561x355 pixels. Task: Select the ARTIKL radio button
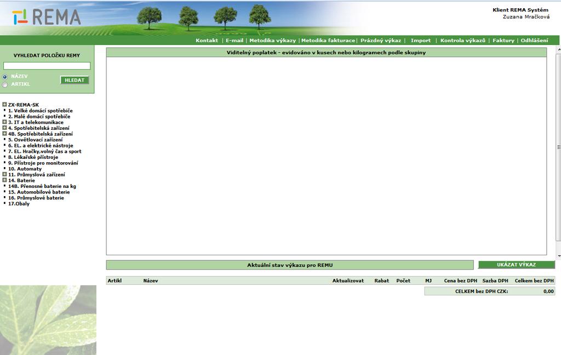[5, 85]
